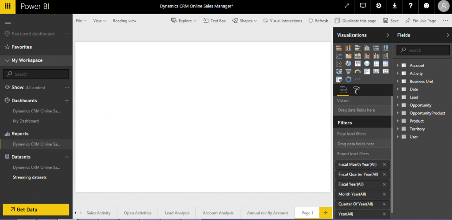Open the Explore dropdown
Viewport: 452px width, 220px height.
pos(184,21)
